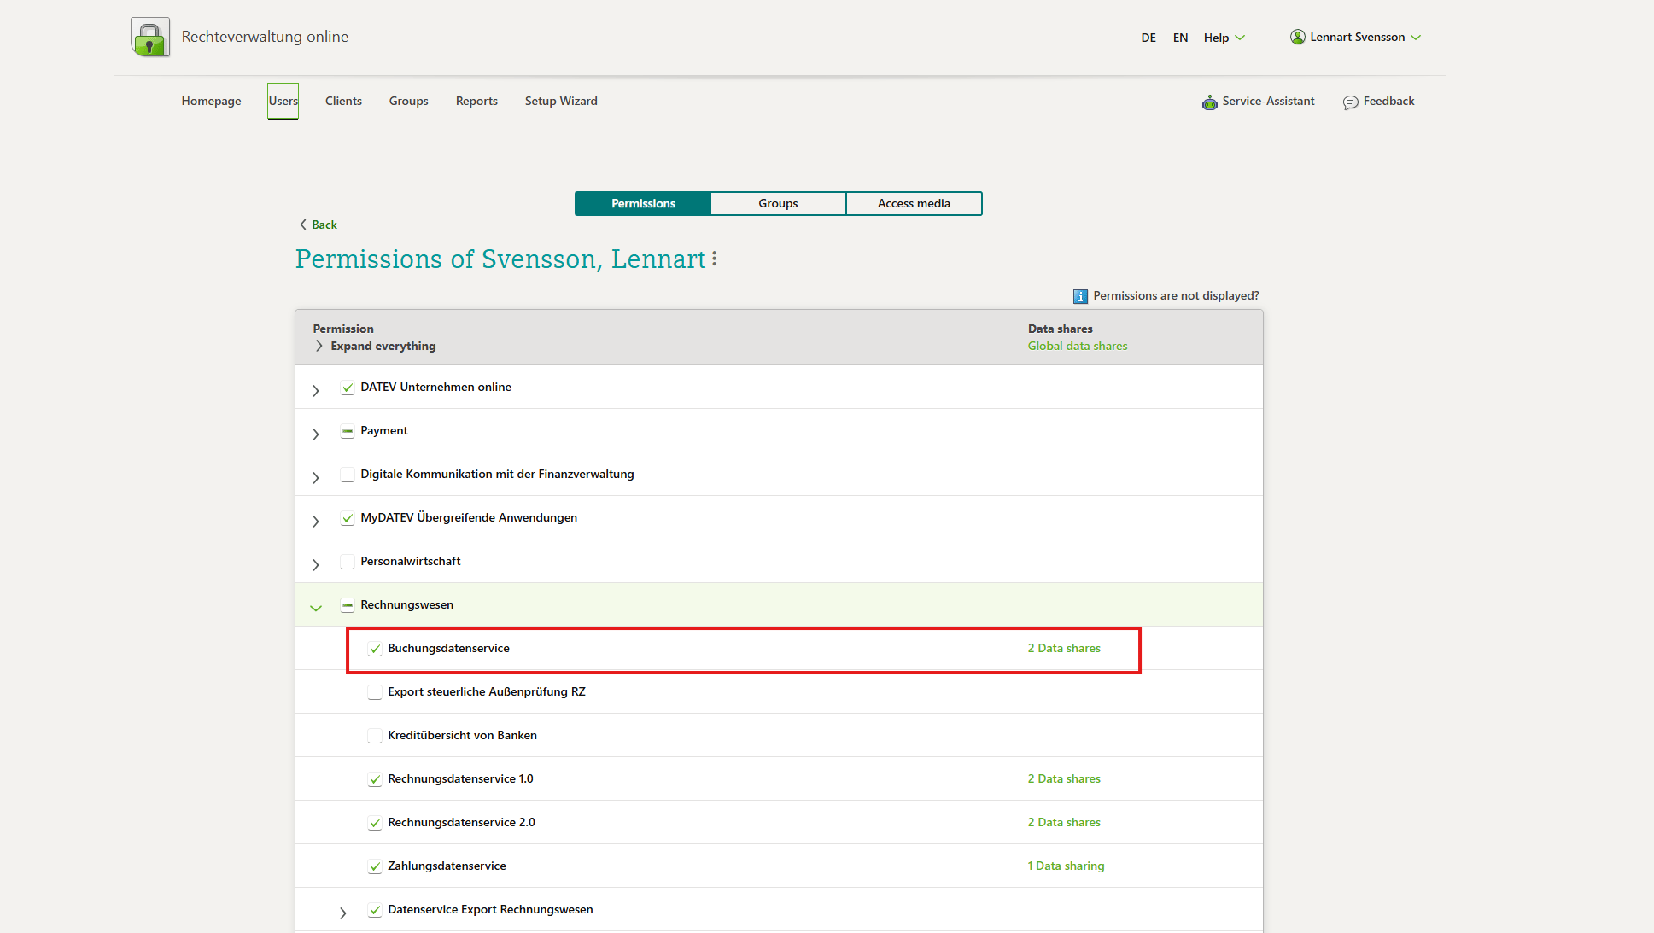Switch language to DE

(1148, 38)
